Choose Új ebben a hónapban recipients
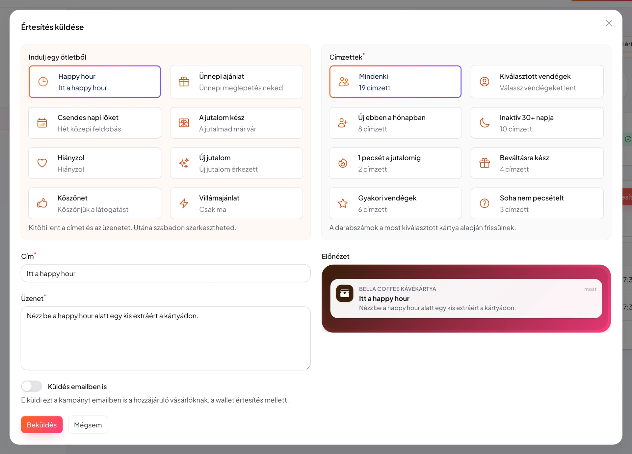The height and width of the screenshot is (454, 632). [395, 123]
